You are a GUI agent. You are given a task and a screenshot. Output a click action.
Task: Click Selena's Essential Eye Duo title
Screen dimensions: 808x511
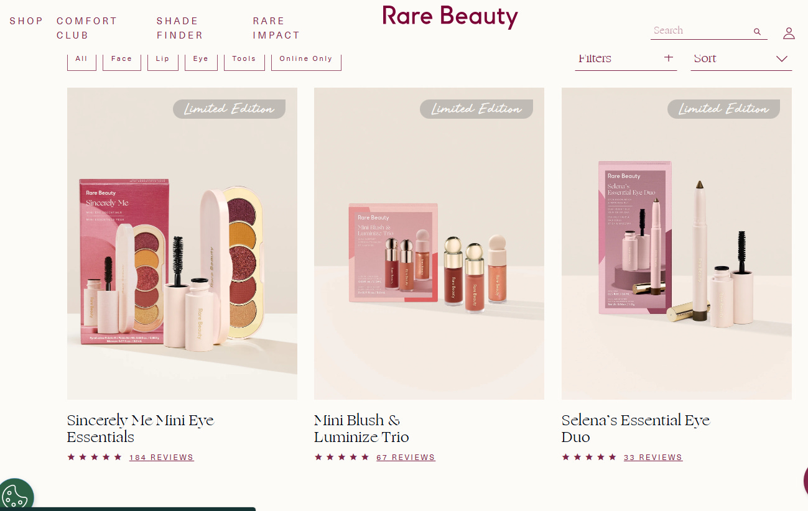pyautogui.click(x=636, y=428)
